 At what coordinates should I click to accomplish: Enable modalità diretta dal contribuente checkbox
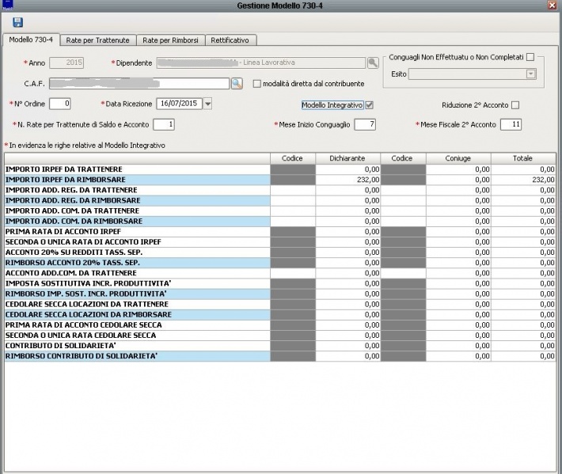(256, 83)
